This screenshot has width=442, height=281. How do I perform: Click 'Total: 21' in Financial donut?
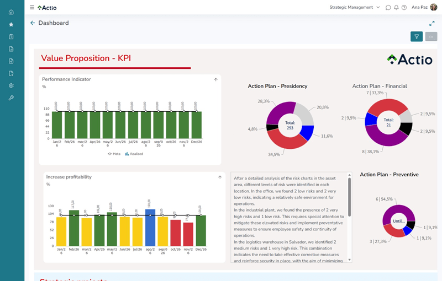(388, 122)
